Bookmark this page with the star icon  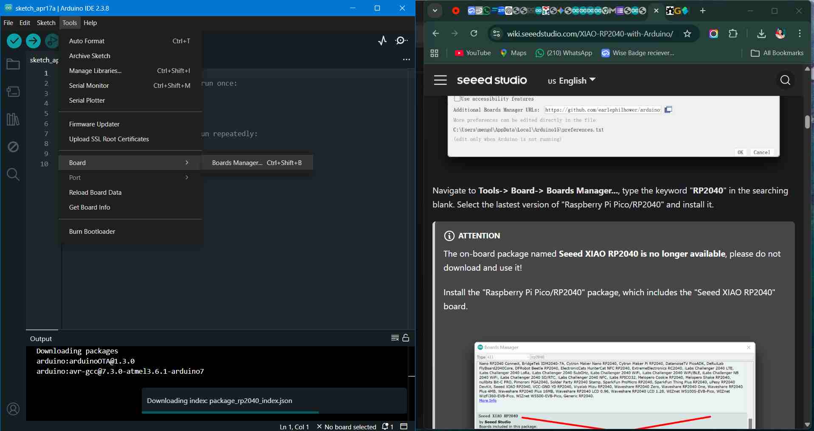[687, 34]
